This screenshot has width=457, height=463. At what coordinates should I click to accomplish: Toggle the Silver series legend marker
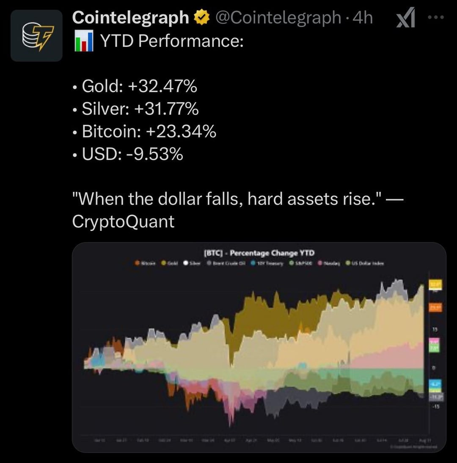pyautogui.click(x=185, y=263)
